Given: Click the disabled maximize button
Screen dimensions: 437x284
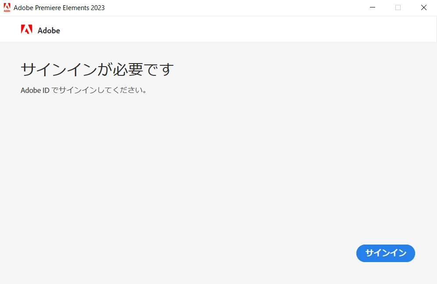Looking at the screenshot, I should point(398,7).
